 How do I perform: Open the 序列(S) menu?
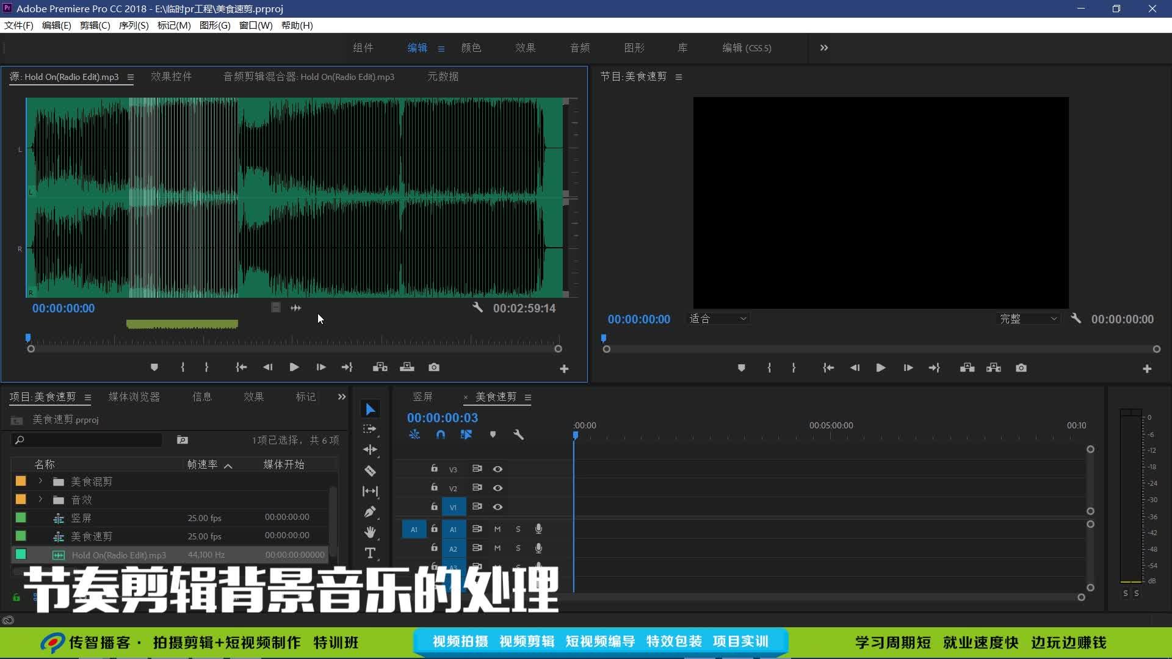[134, 25]
